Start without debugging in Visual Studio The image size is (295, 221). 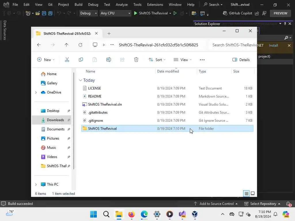(x=175, y=13)
